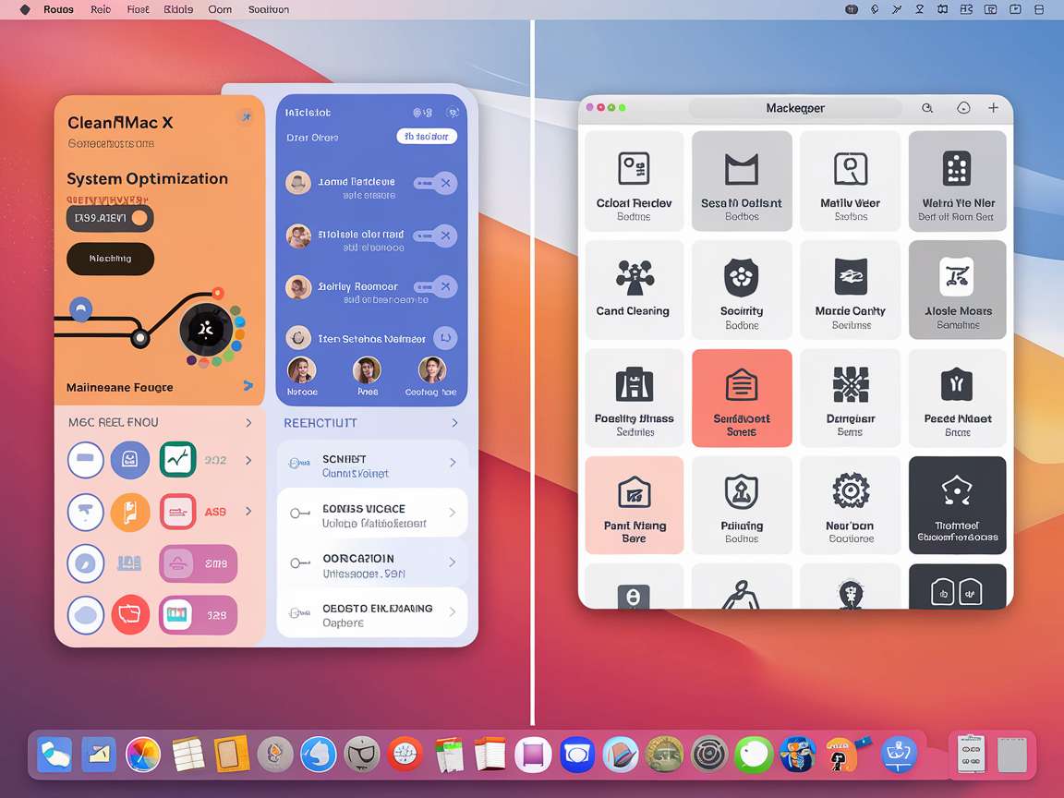
Task: Select the radio circle in third icon row
Action: (x=86, y=563)
